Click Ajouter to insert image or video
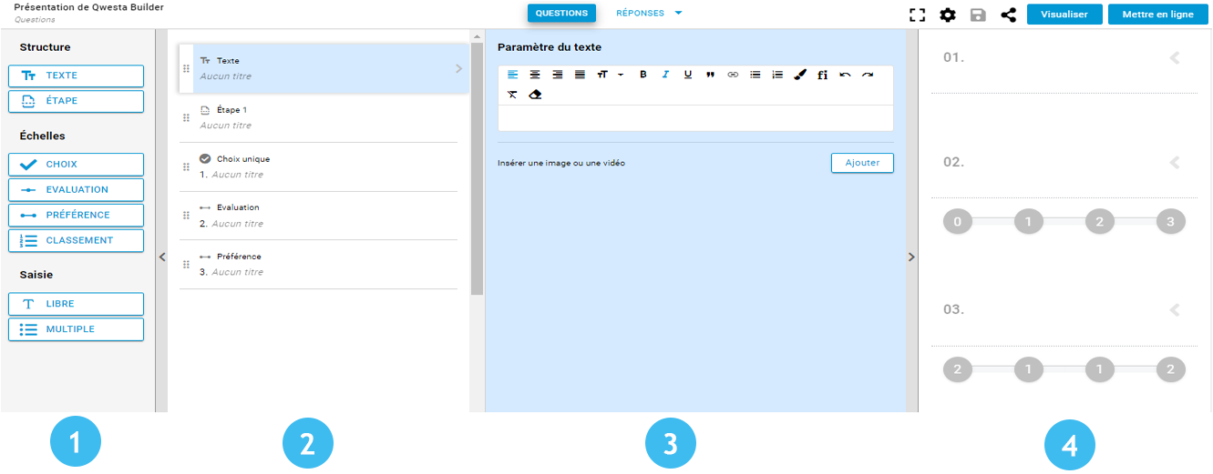1213x474 pixels. (862, 163)
